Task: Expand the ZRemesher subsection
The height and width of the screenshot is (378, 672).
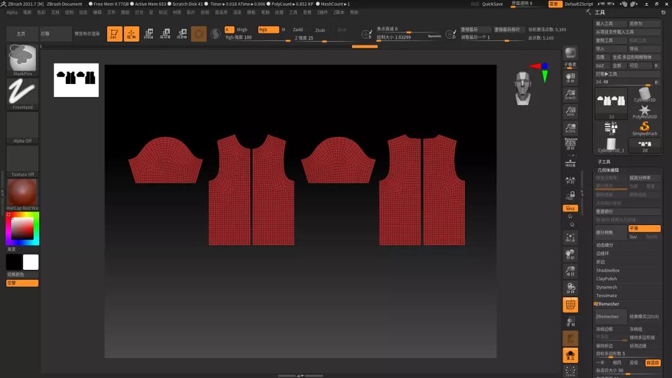Action: click(x=608, y=304)
